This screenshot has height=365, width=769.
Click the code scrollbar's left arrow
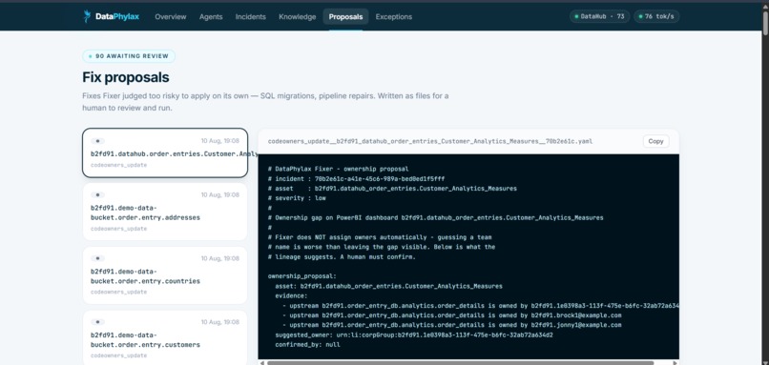pyautogui.click(x=261, y=363)
